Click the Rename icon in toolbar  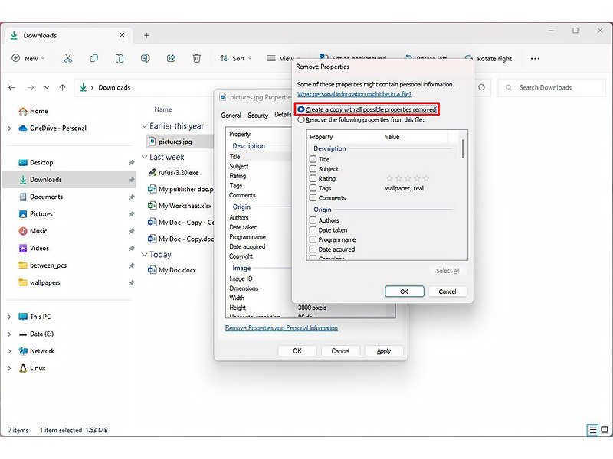click(145, 59)
